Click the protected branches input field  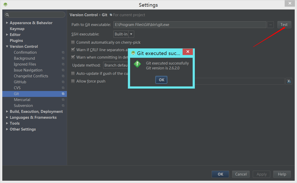239,81
